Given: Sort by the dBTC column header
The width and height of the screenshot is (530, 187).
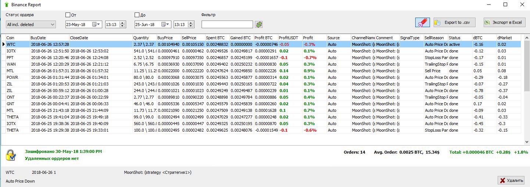Looking at the screenshot, I should tap(484, 38).
